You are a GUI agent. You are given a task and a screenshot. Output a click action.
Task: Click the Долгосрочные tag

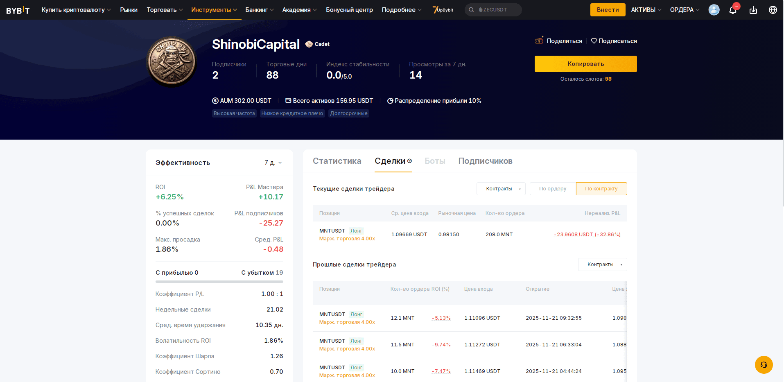pyautogui.click(x=349, y=113)
